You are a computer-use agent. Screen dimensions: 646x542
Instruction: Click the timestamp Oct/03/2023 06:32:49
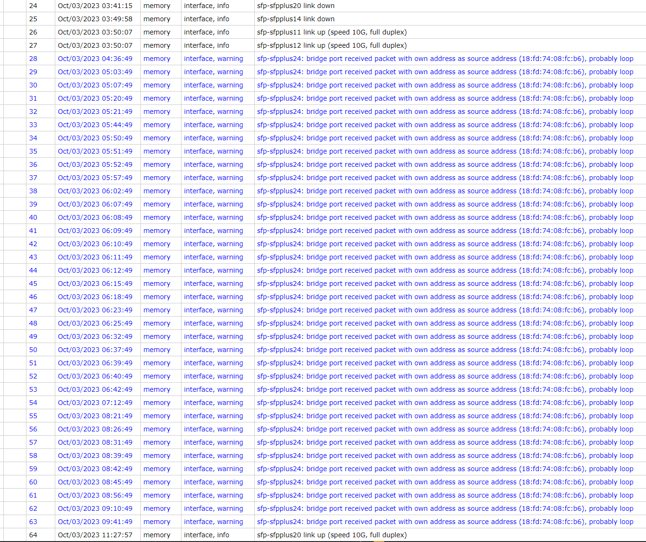click(95, 336)
